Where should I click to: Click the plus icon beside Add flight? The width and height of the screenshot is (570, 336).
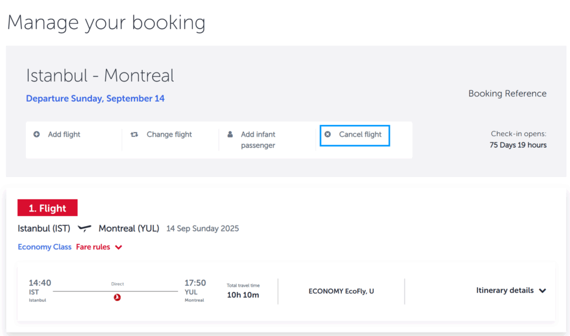(36, 134)
